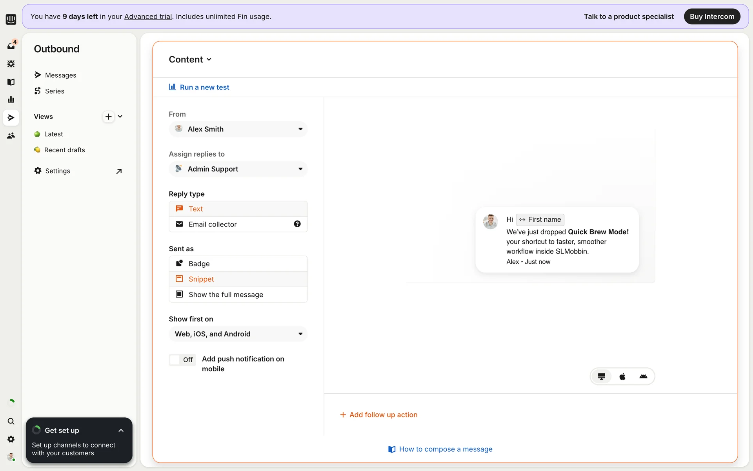Select Badge under Sent as
The image size is (753, 471).
pos(238,264)
